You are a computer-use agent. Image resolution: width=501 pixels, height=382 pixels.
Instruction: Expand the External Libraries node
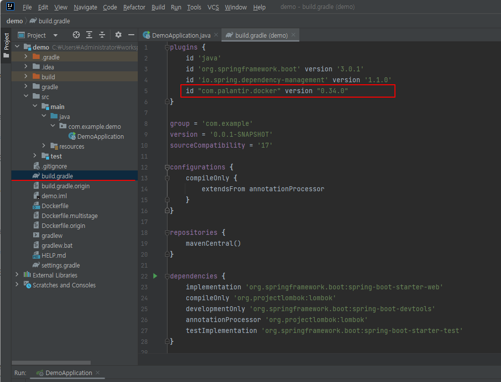tap(17, 275)
